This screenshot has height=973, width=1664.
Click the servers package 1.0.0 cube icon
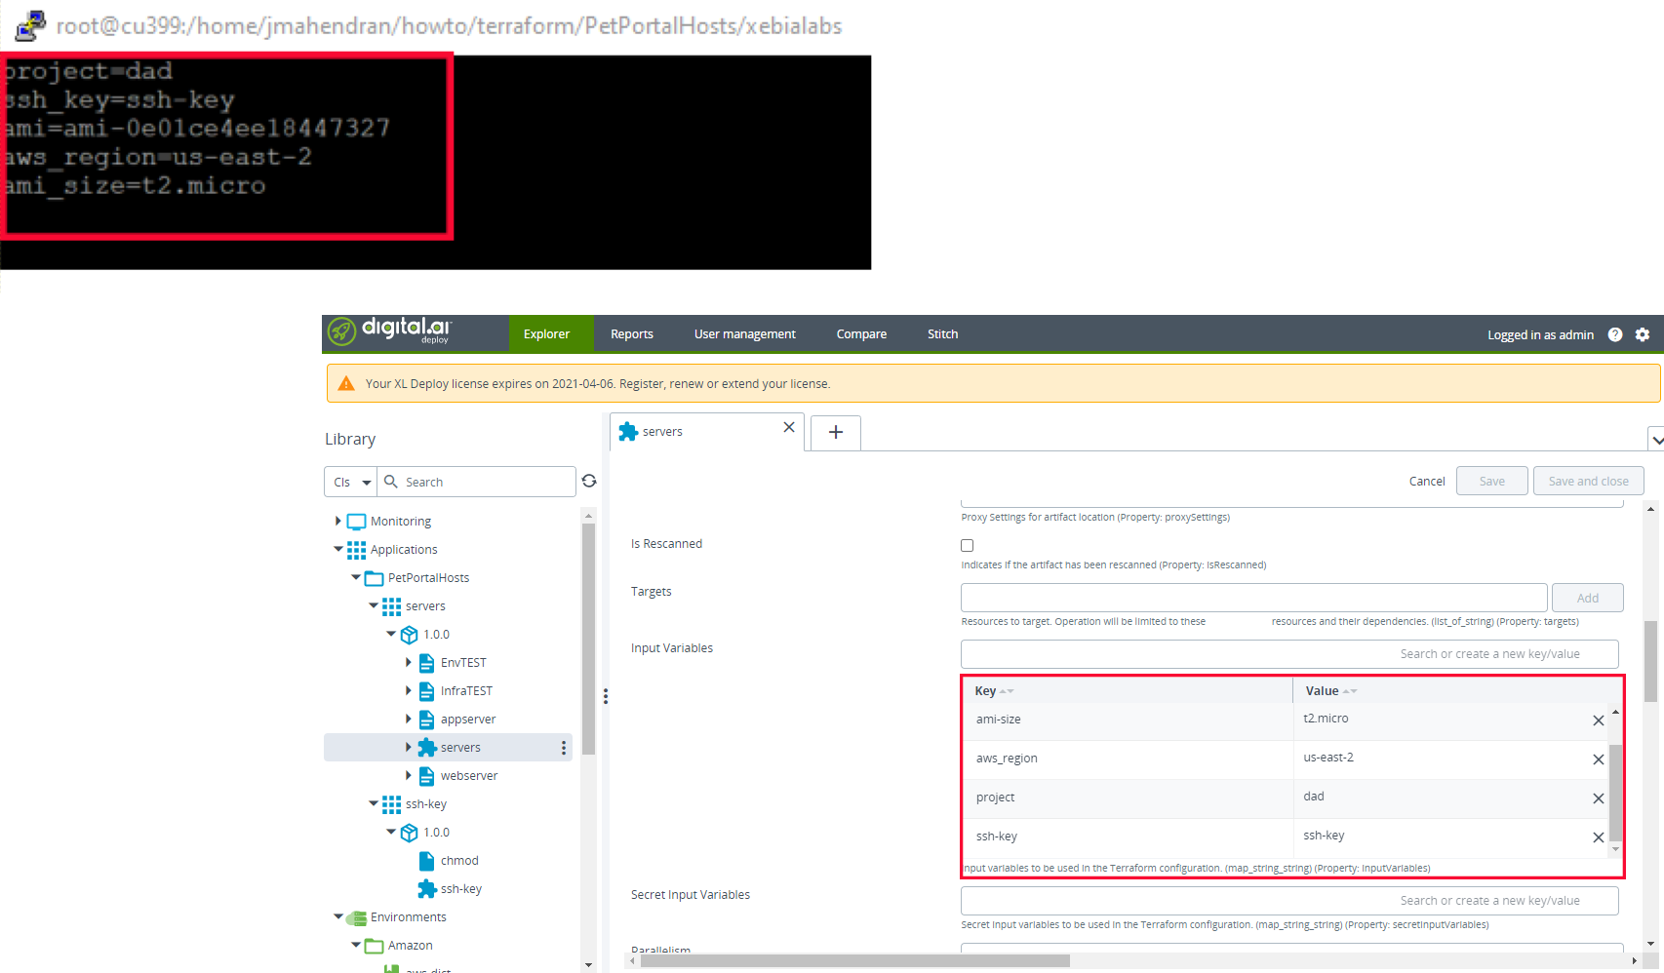[410, 635]
